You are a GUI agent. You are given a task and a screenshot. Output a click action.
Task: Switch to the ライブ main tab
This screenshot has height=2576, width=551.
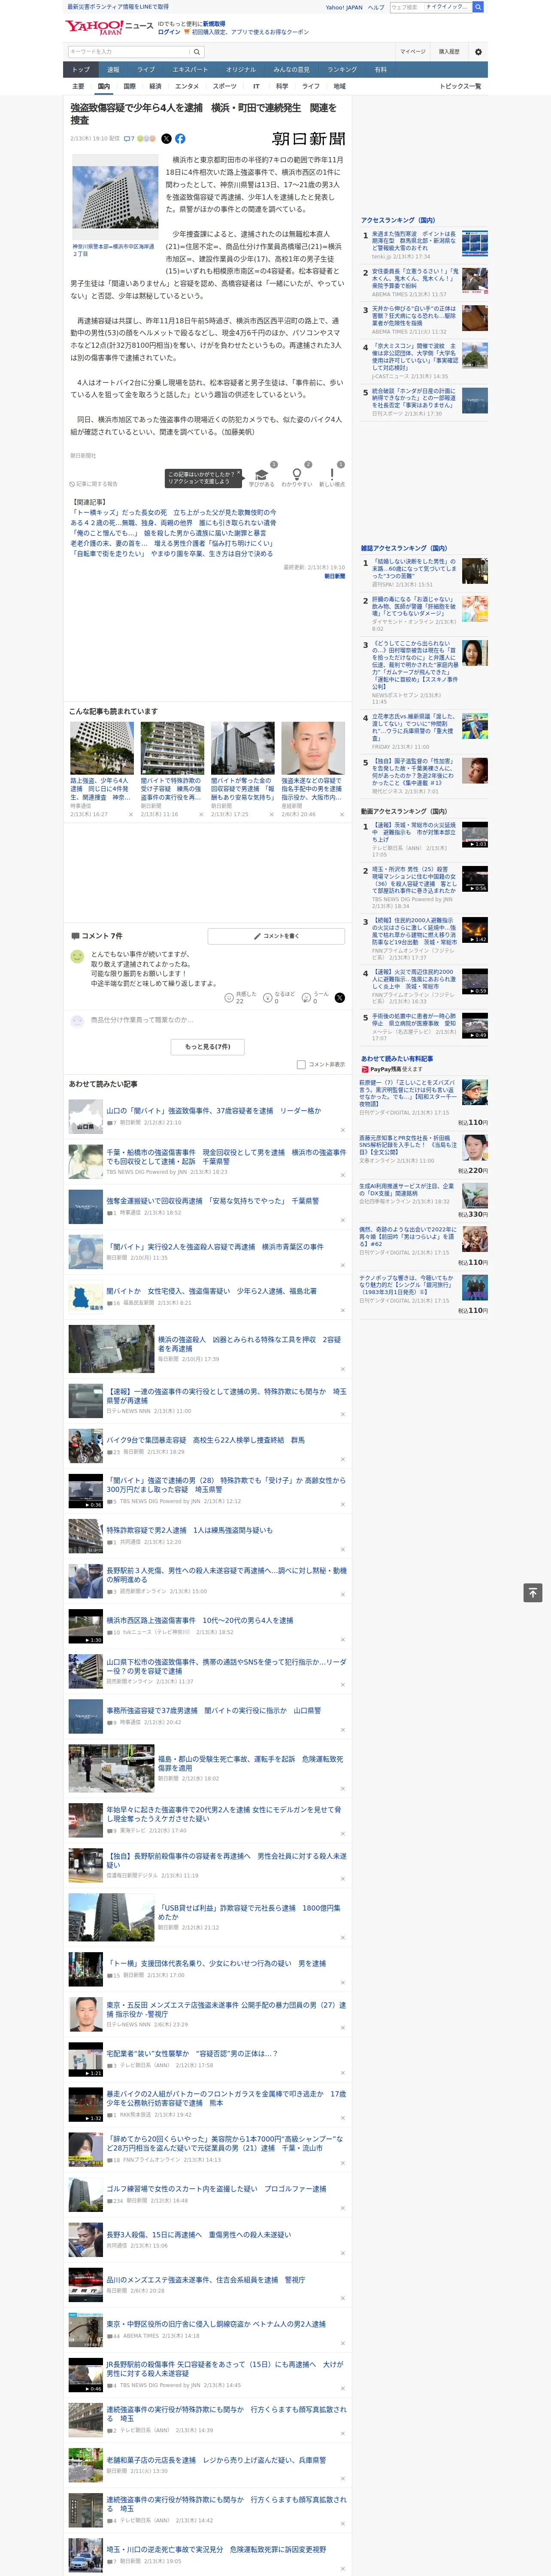point(146,69)
